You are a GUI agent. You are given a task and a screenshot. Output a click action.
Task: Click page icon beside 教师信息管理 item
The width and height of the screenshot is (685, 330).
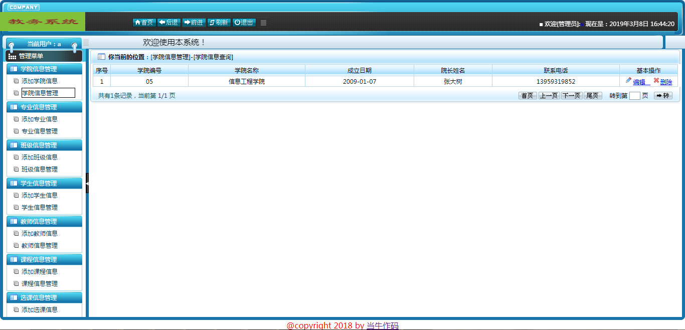pos(16,245)
